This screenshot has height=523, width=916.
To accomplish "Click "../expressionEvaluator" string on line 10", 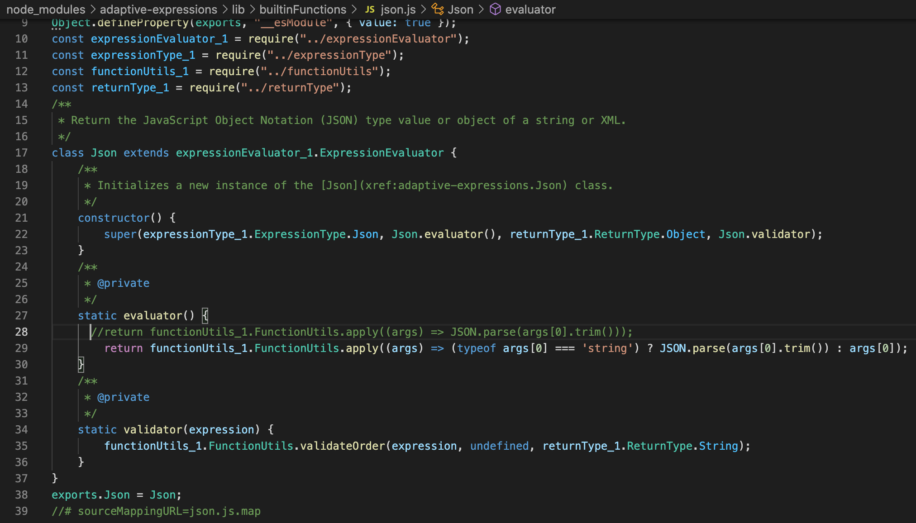I will [x=378, y=39].
